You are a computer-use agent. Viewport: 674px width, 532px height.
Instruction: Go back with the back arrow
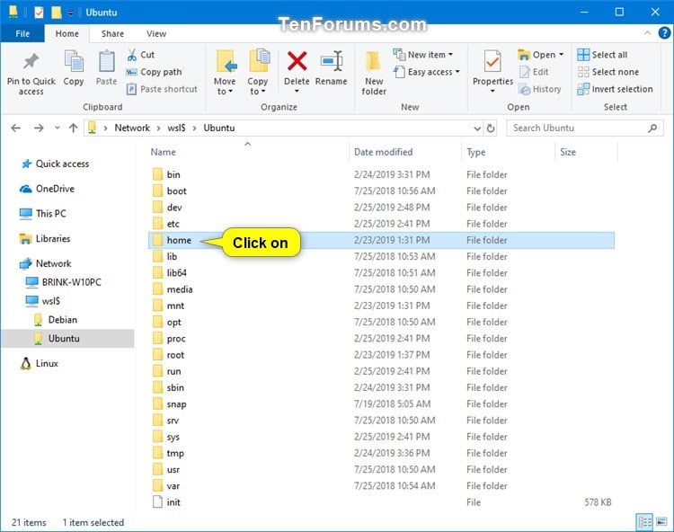click(x=16, y=128)
